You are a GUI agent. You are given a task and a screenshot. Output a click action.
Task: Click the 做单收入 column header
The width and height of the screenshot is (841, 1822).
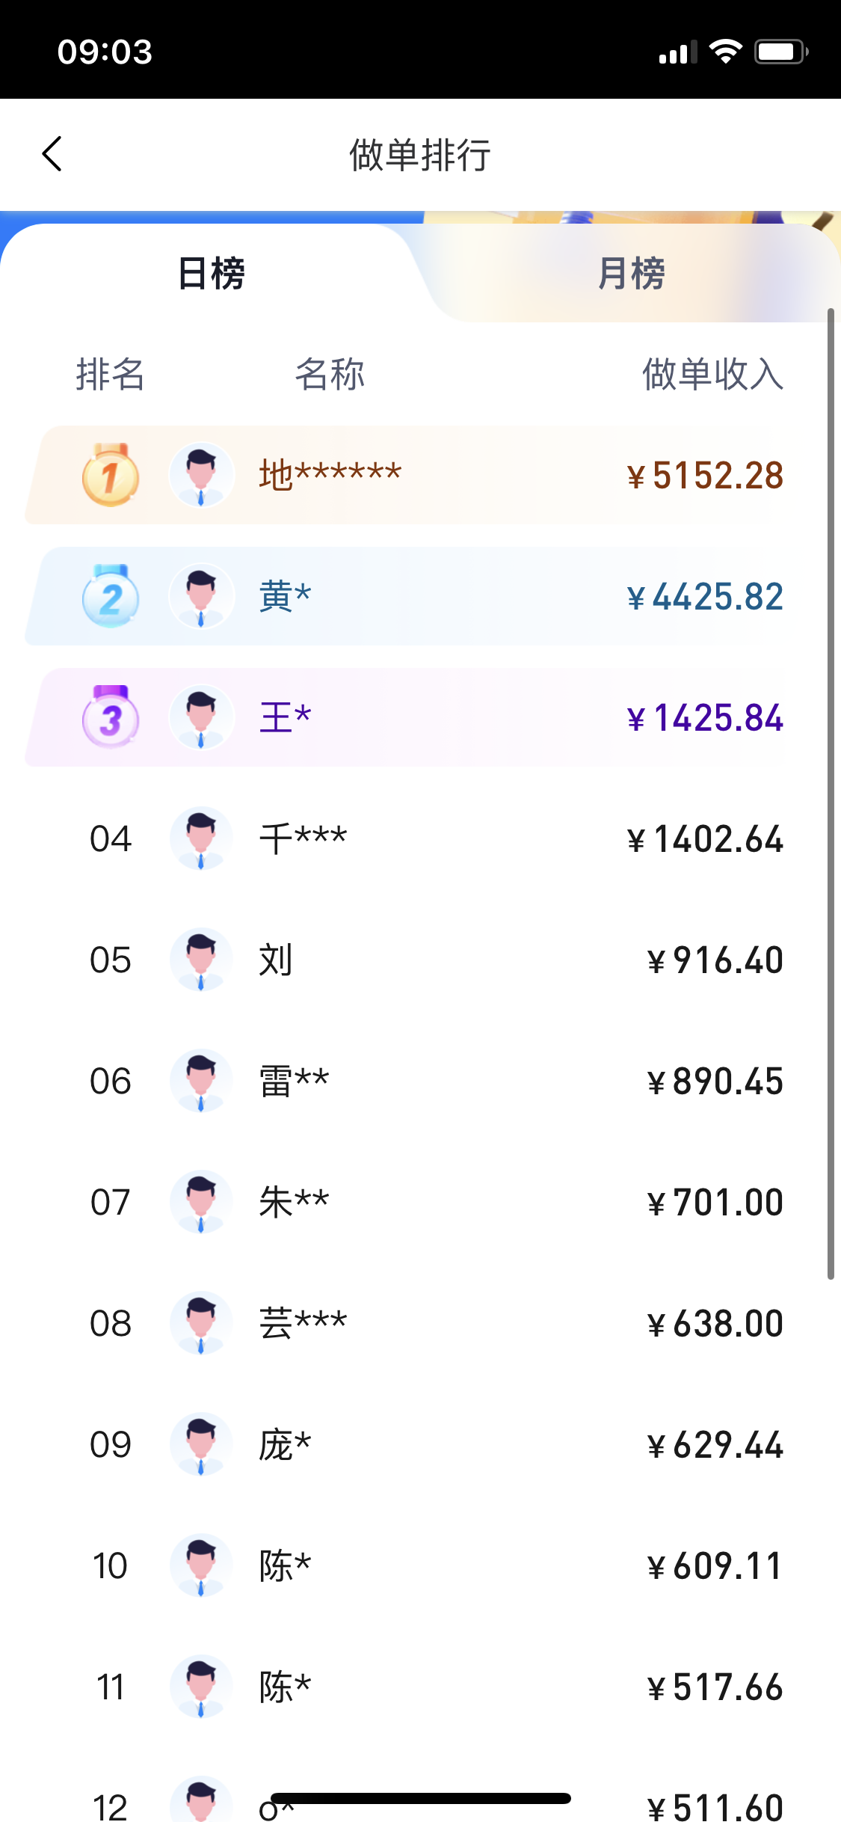(x=712, y=374)
